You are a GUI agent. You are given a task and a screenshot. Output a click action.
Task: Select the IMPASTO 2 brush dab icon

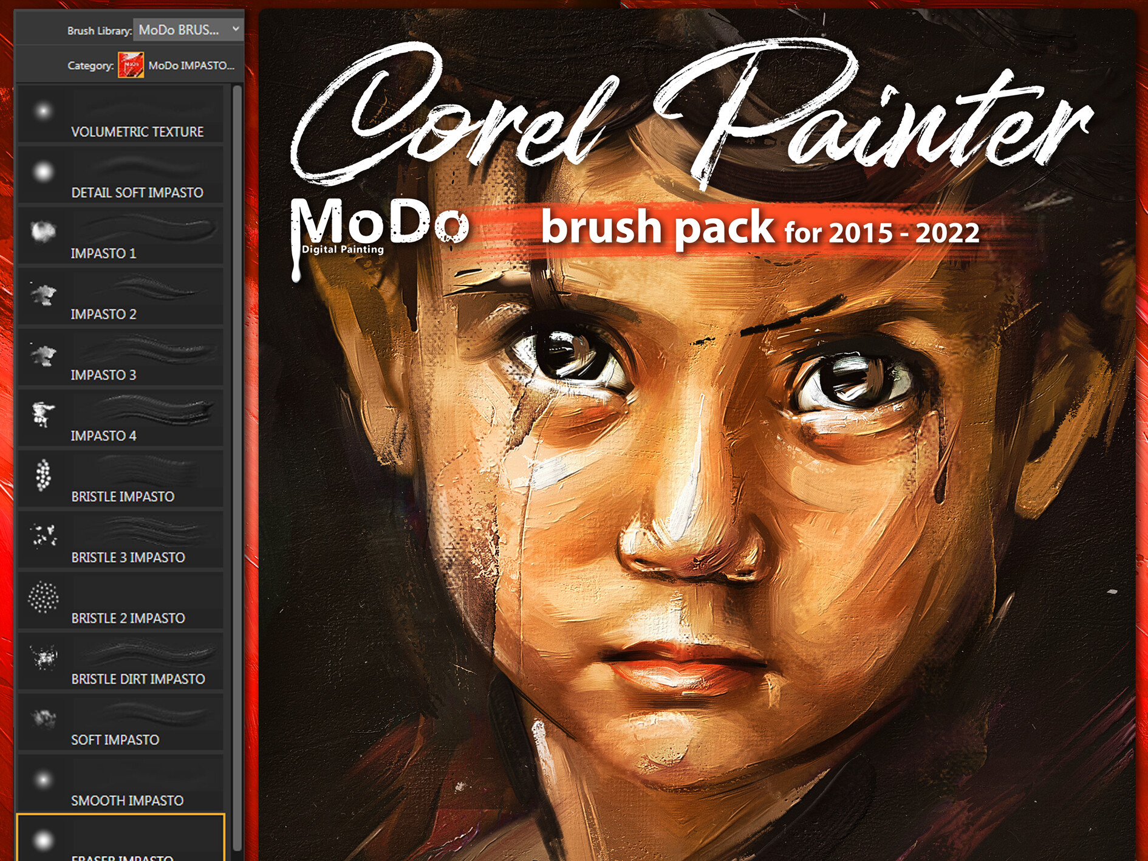pyautogui.click(x=43, y=295)
